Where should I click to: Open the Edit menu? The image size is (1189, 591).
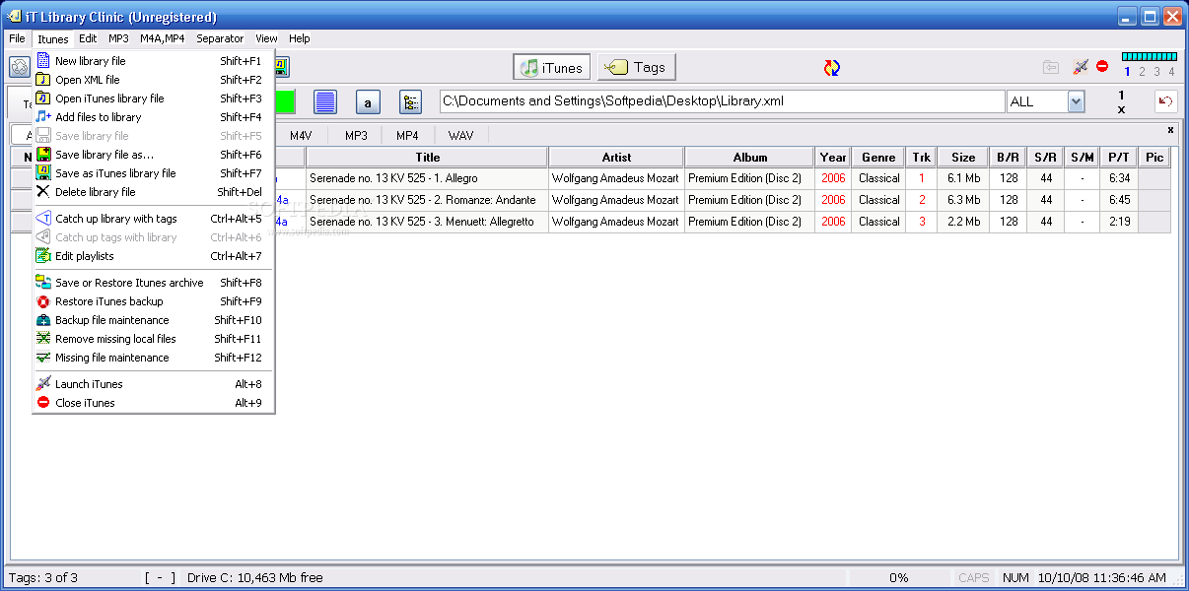click(x=88, y=38)
